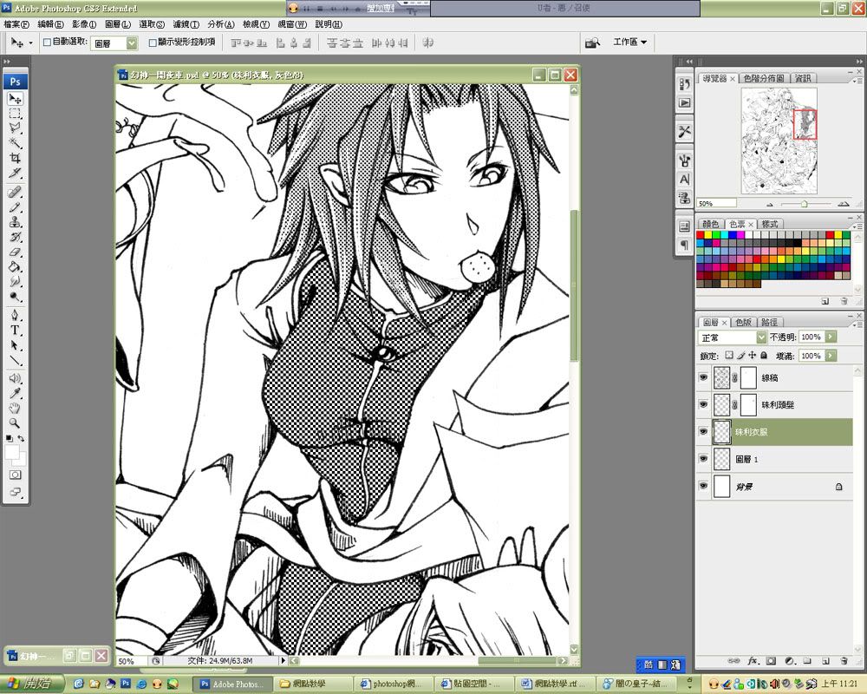The image size is (867, 694).
Task: Select the Healing Brush tool
Action: pyautogui.click(x=15, y=192)
